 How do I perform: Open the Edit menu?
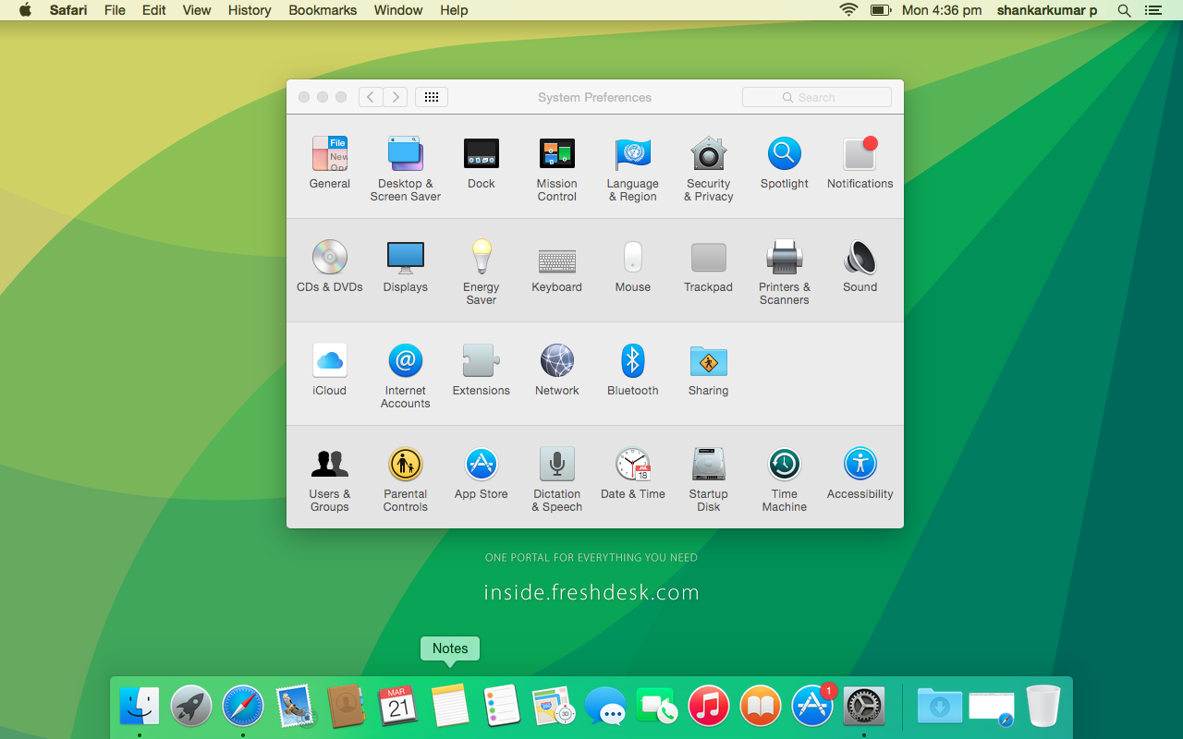pos(154,10)
